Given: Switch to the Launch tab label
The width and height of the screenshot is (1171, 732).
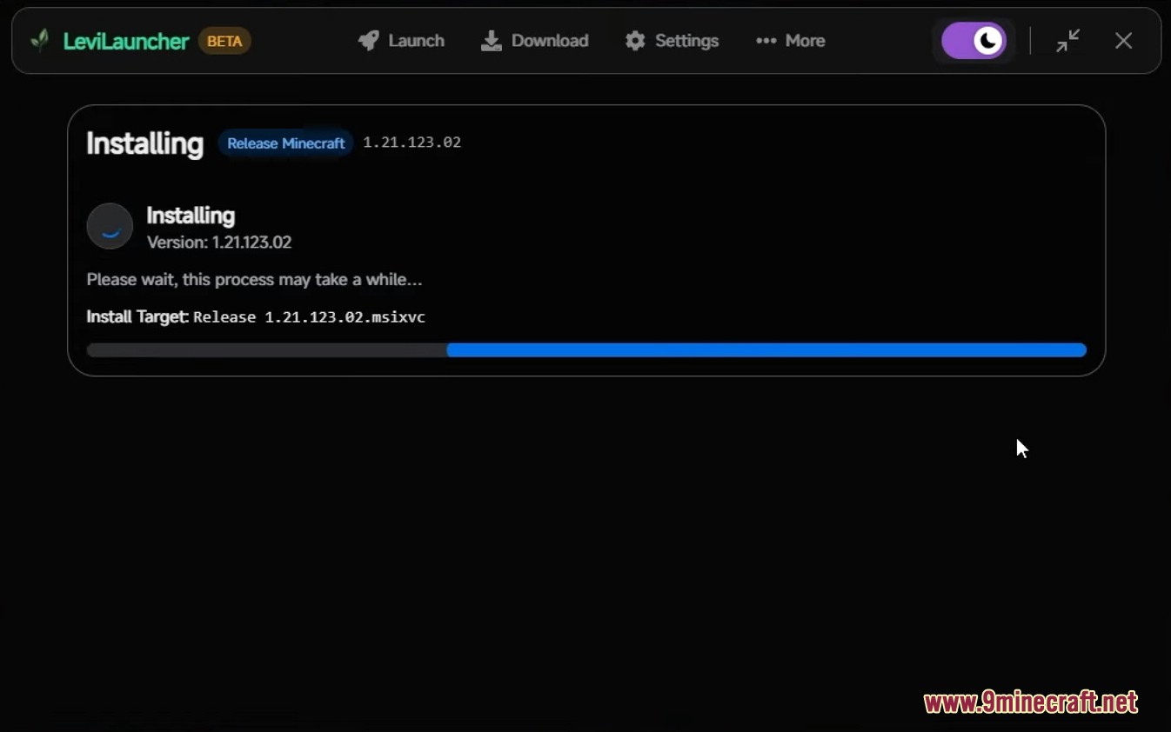Looking at the screenshot, I should point(416,41).
